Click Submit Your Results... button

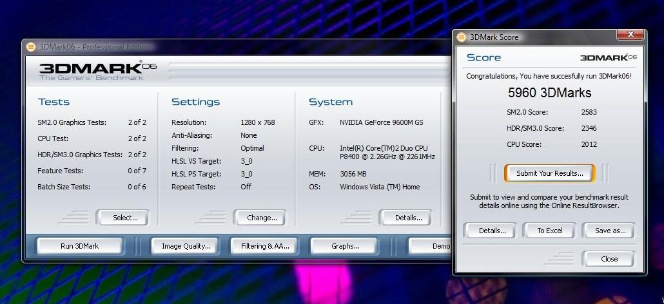click(x=550, y=173)
